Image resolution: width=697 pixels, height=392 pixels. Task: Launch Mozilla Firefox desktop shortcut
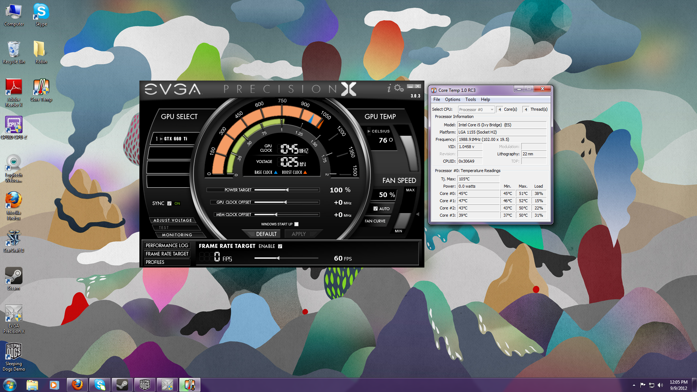click(x=14, y=206)
